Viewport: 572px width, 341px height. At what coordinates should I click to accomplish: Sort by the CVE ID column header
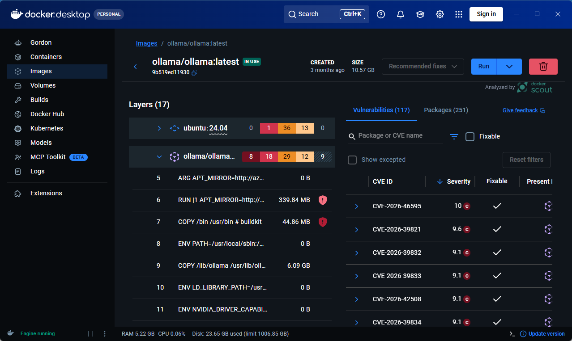click(383, 181)
